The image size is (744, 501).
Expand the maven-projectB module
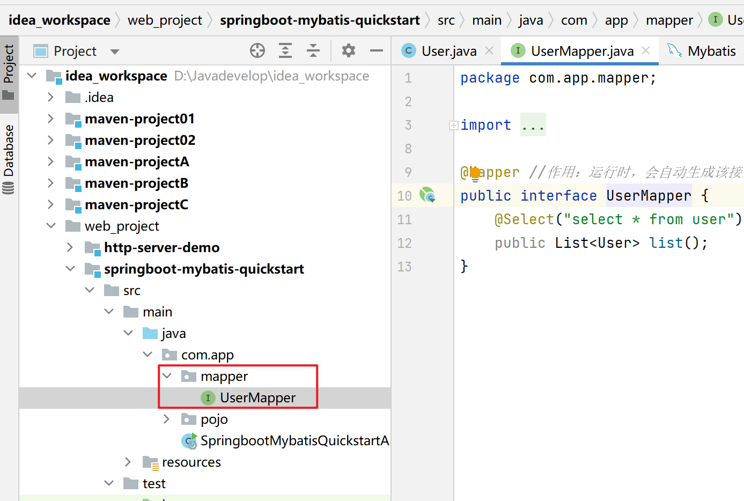coord(50,183)
